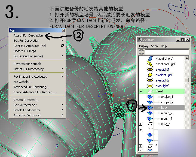Open Offset Fur Direction by submenu
196x157 pixels.
37,69
